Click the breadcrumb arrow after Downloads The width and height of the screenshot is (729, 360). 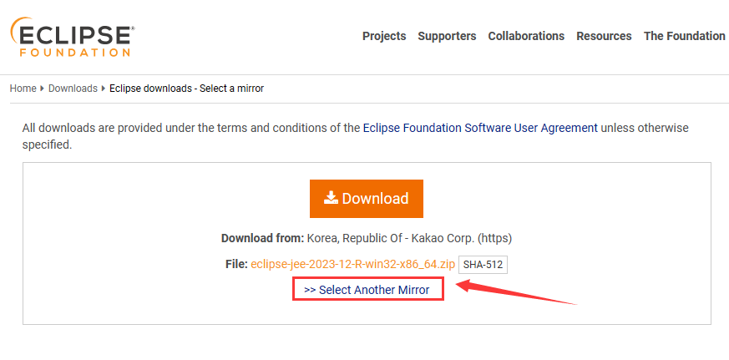click(104, 89)
